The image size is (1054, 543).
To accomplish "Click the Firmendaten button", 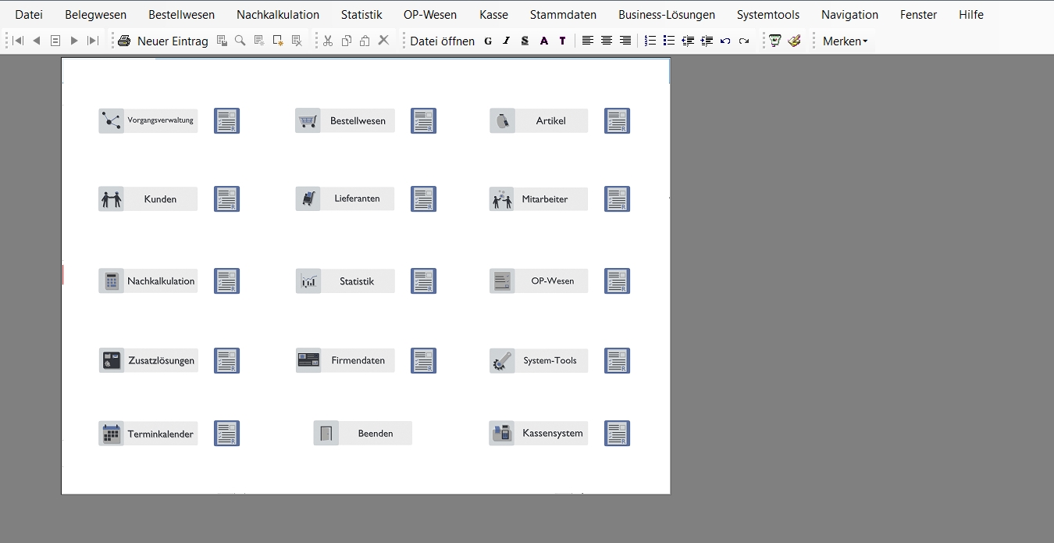I will coord(345,360).
